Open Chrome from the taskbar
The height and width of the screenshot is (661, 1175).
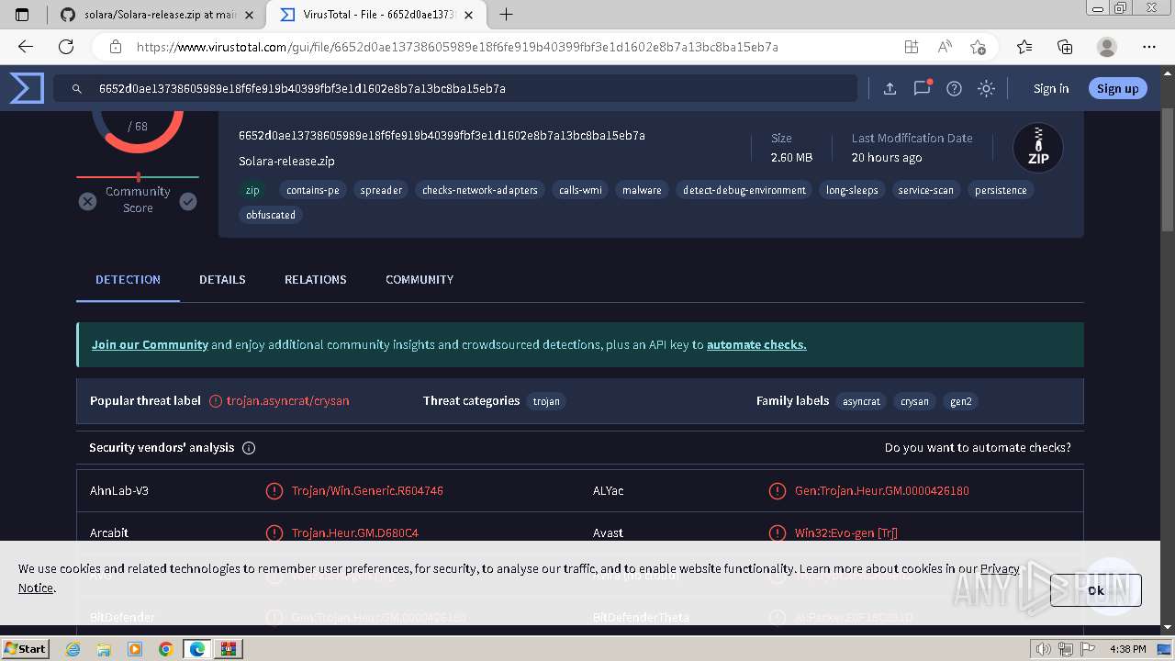(x=165, y=649)
